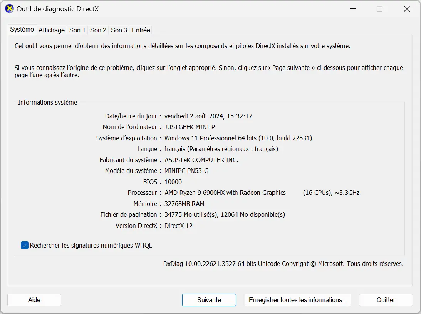Click the language value français
Image resolution: width=421 pixels, height=314 pixels.
221,149
